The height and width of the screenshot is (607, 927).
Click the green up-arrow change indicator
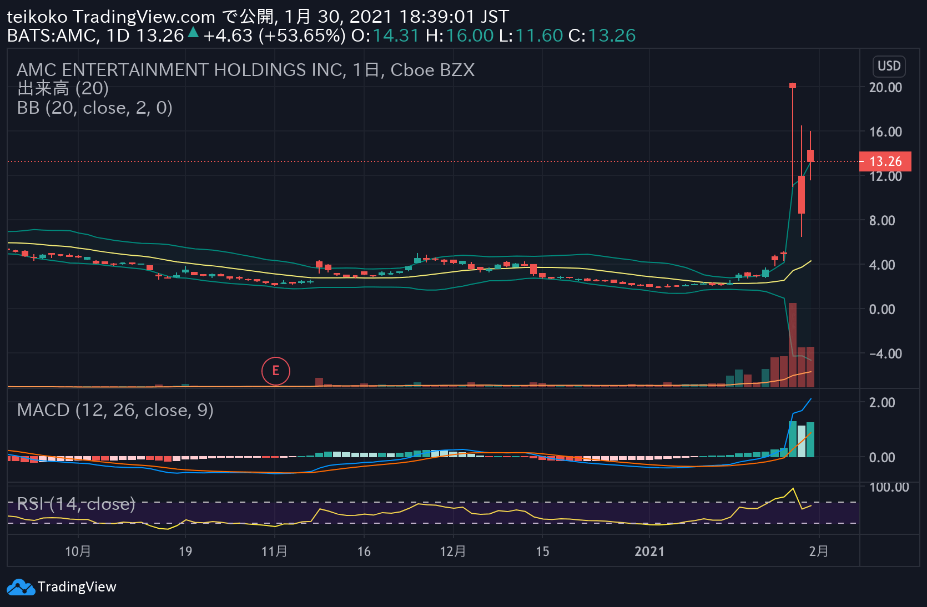[x=193, y=33]
